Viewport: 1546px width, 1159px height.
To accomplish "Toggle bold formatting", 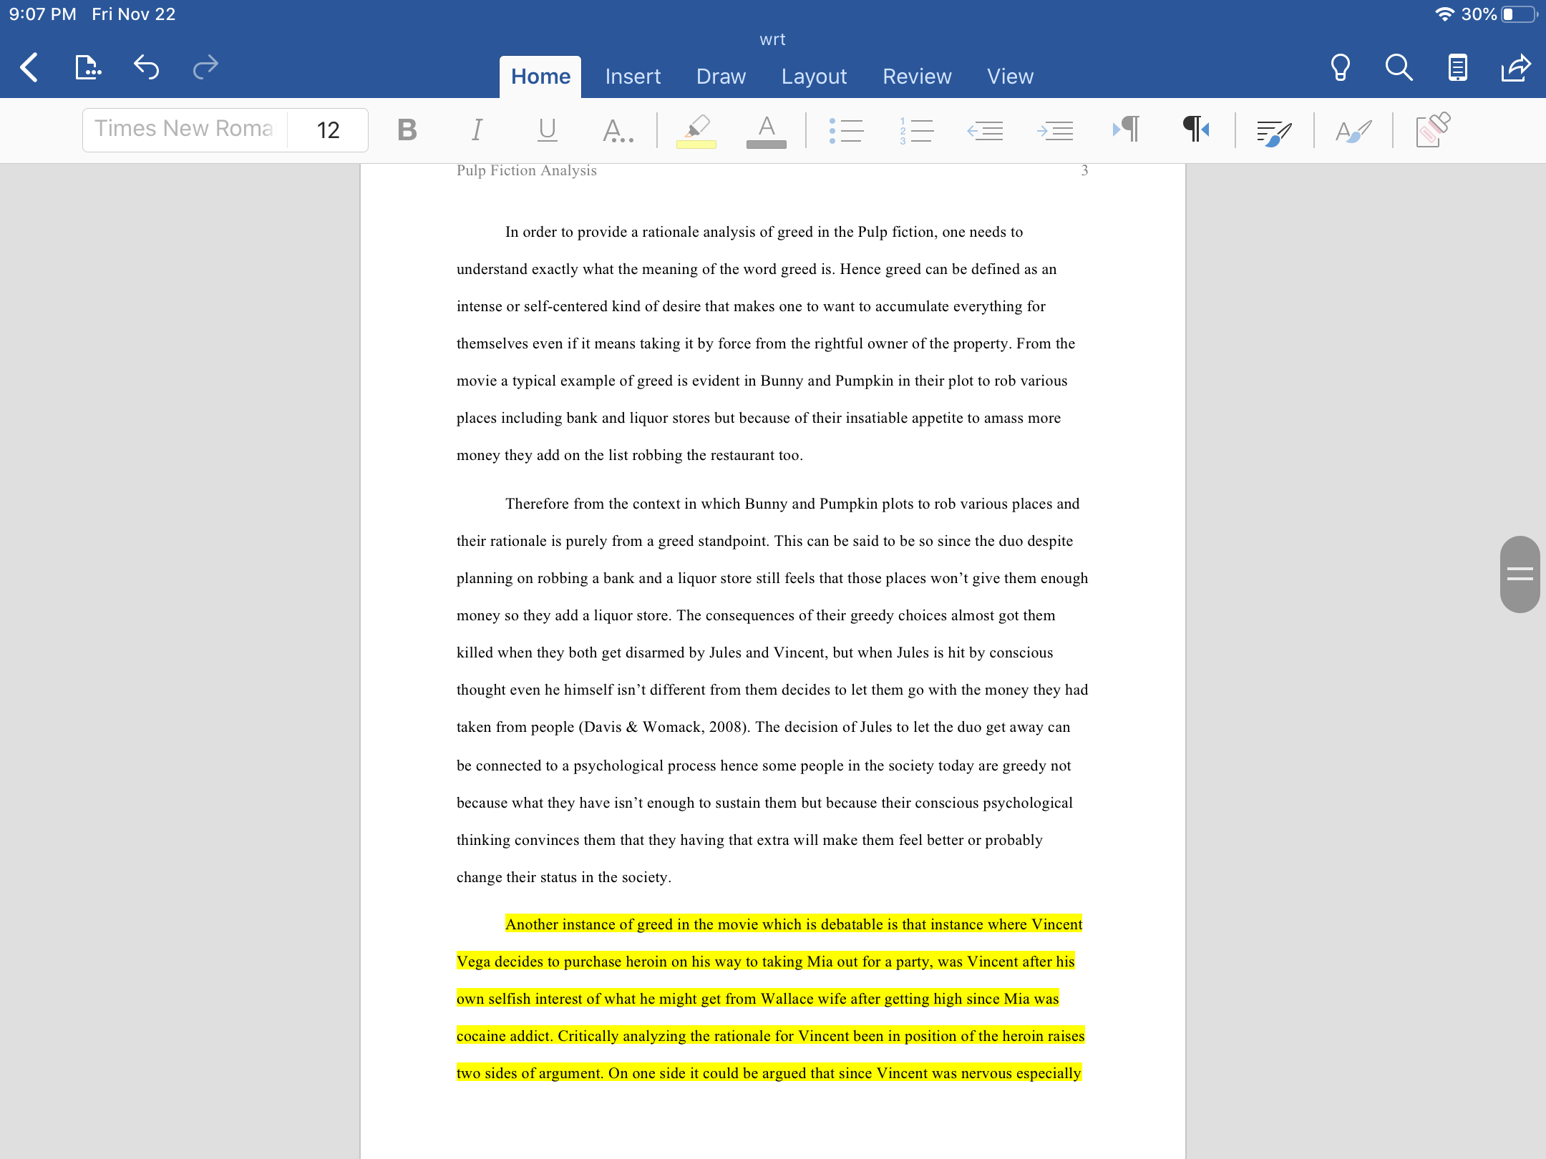I will (407, 129).
